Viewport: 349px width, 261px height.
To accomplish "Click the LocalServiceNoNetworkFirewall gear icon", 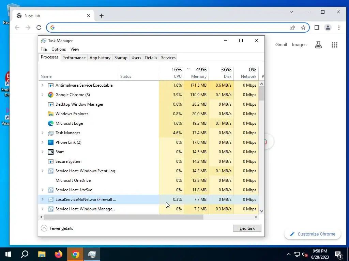I will click(51, 199).
